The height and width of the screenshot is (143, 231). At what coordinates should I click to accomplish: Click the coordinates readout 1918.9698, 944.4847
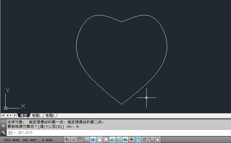[28, 140]
